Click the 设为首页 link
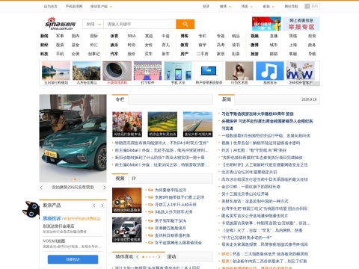 pyautogui.click(x=51, y=7)
